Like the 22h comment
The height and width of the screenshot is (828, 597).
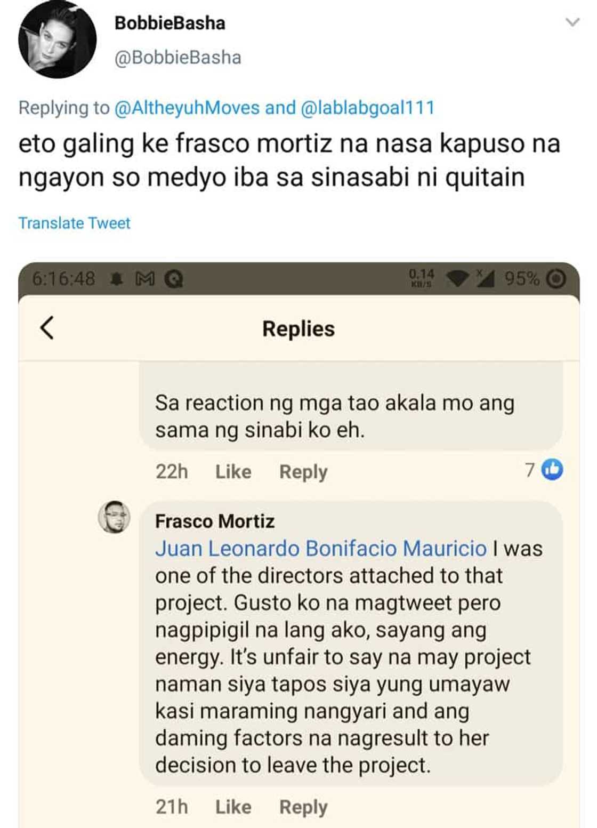pos(233,472)
